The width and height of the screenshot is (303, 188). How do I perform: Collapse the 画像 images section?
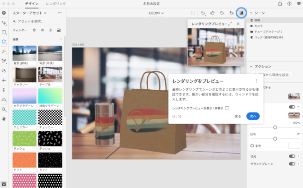tap(61, 39)
